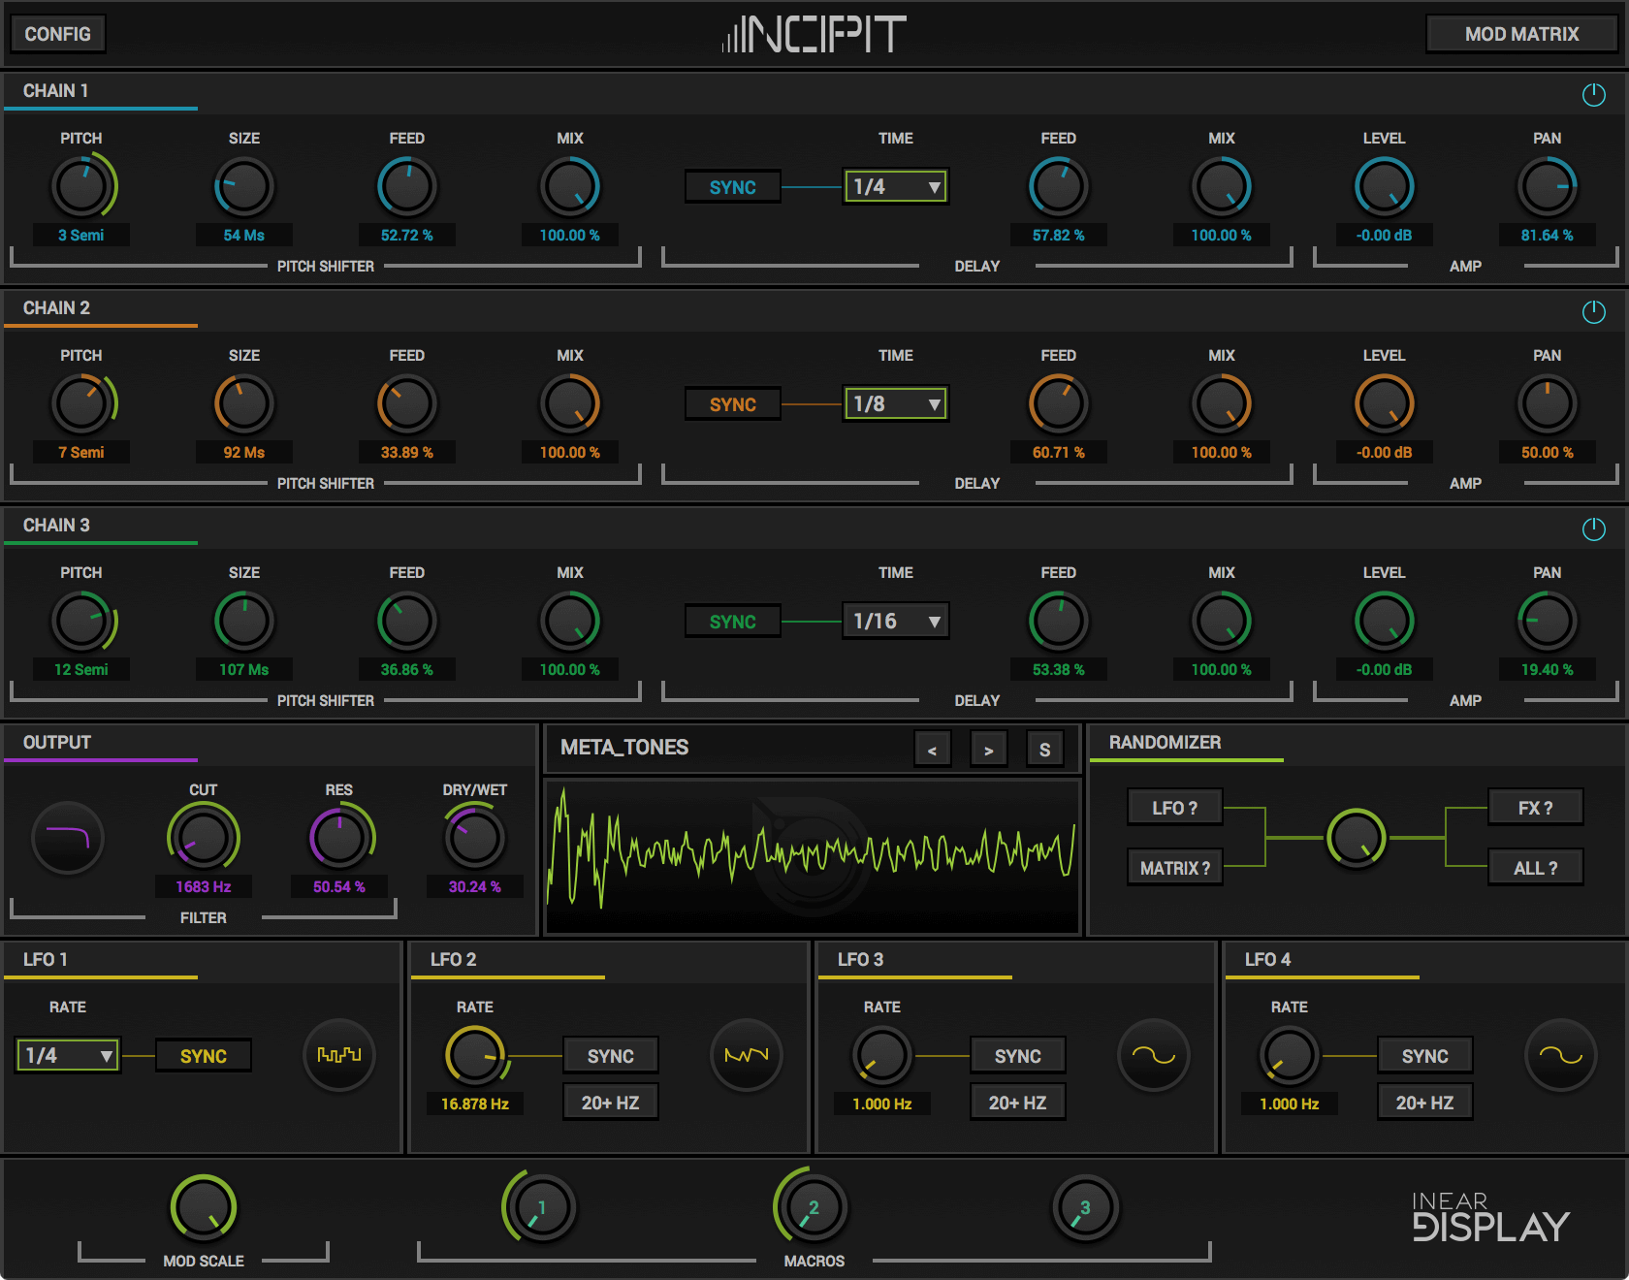This screenshot has height=1280, width=1629.
Task: Enable the LFO 2 20+ HZ mode
Action: (610, 1103)
